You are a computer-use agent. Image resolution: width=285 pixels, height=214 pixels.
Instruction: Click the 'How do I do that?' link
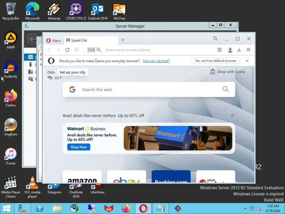[x=156, y=61]
